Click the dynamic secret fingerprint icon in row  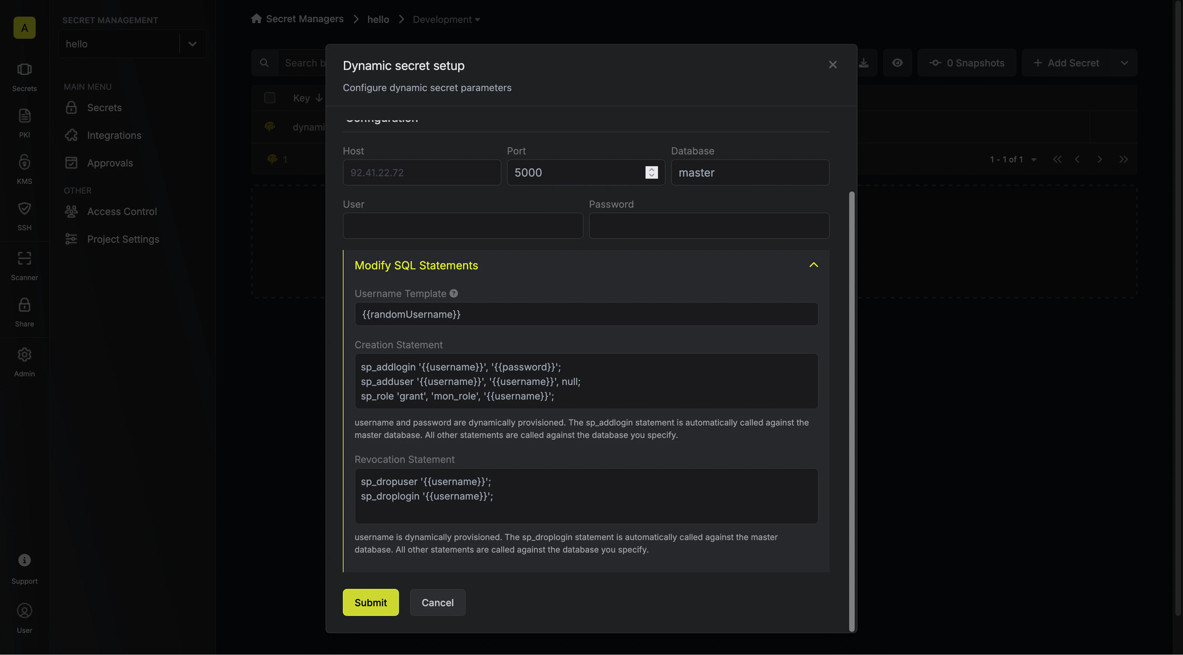point(269,126)
